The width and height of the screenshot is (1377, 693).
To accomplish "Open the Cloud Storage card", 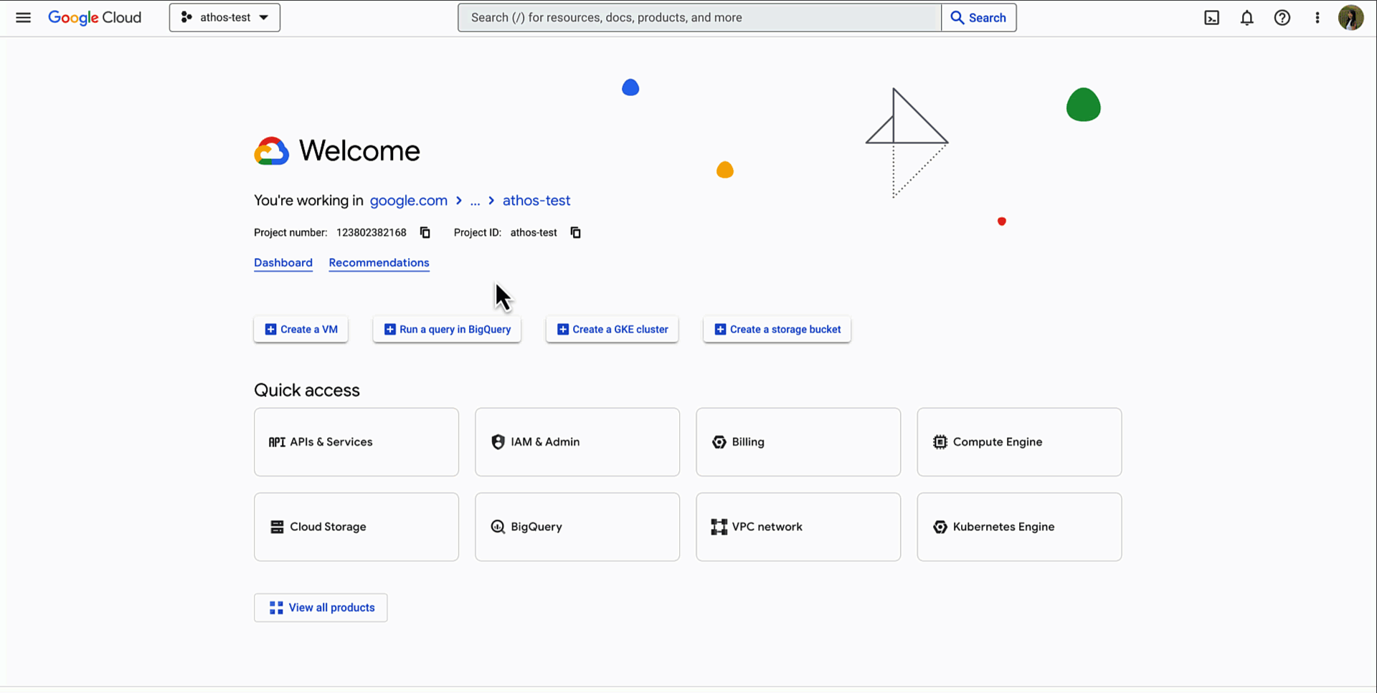I will click(x=356, y=527).
